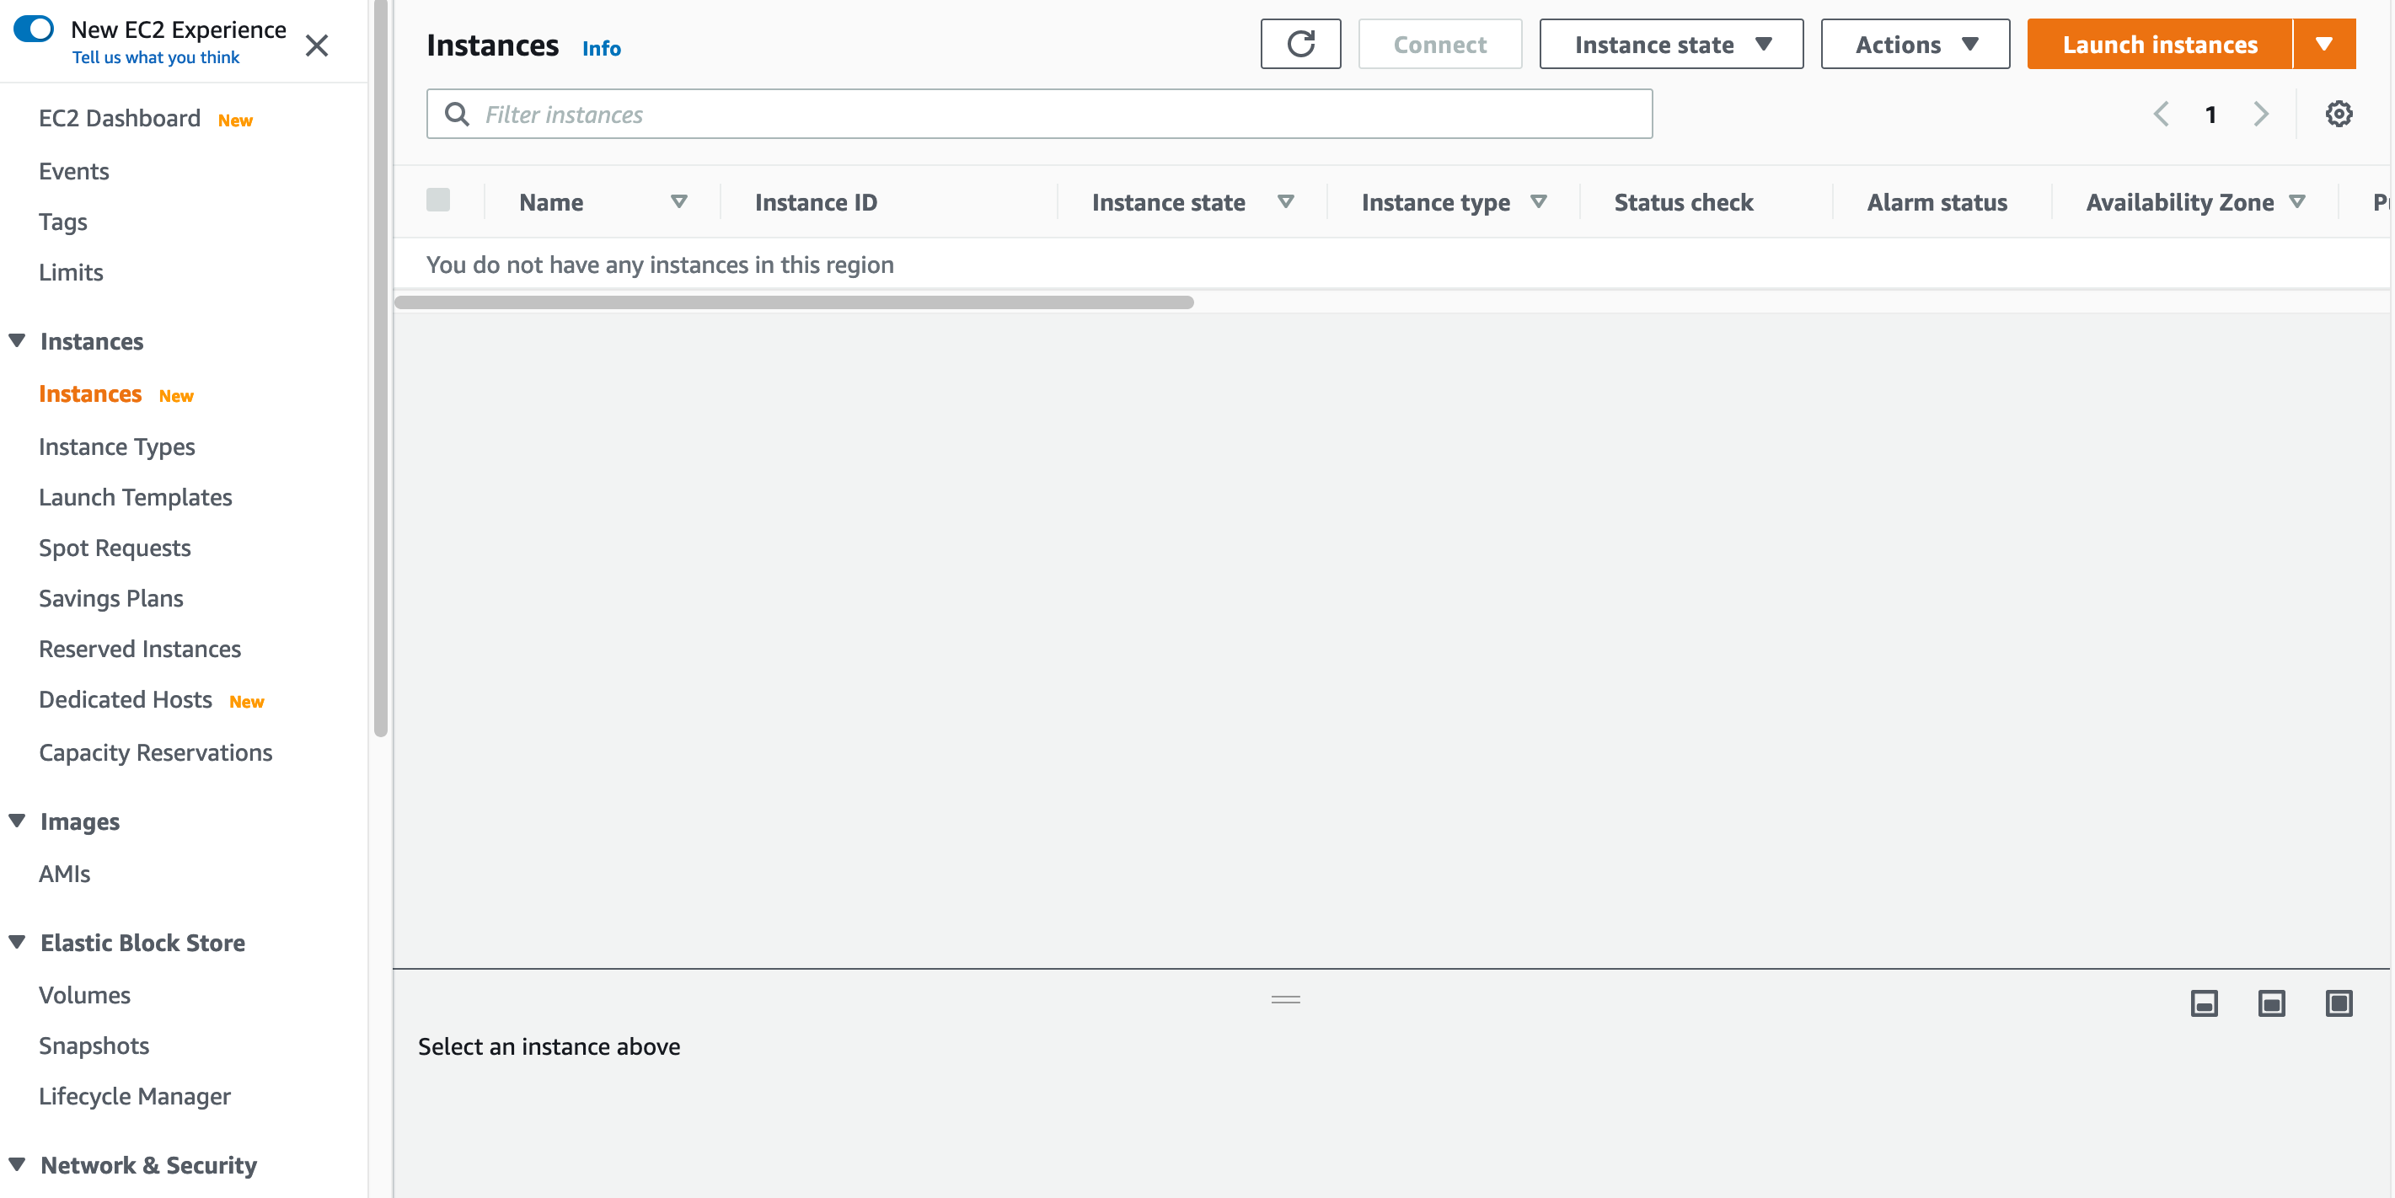
Task: Toggle the New EC2 Experience switch
Action: (35, 29)
